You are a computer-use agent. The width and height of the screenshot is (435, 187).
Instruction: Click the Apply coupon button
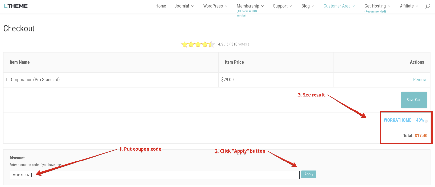(309, 174)
